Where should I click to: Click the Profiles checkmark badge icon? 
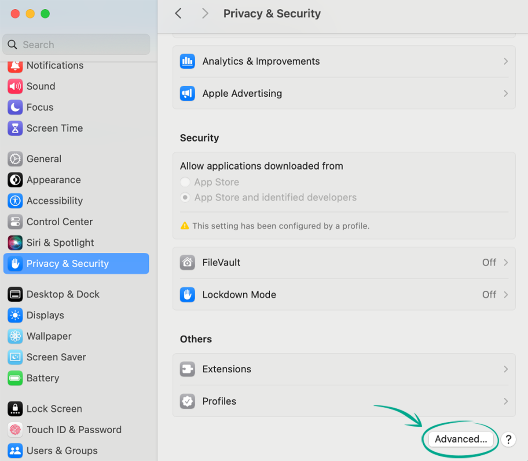tap(187, 401)
